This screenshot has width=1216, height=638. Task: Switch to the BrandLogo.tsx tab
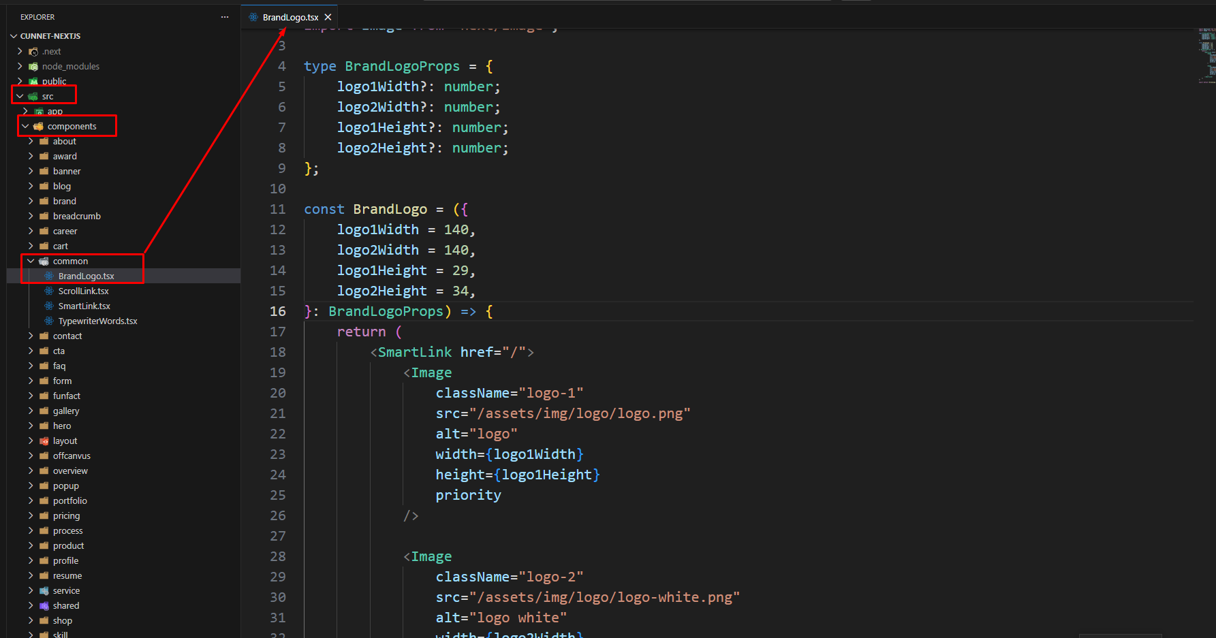coord(290,17)
